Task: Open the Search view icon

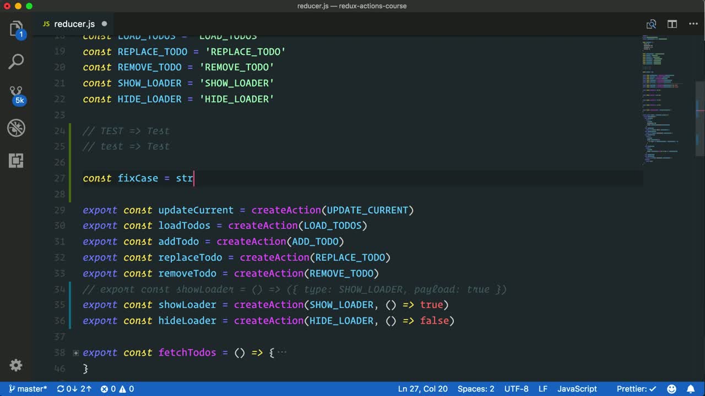Action: pos(16,62)
